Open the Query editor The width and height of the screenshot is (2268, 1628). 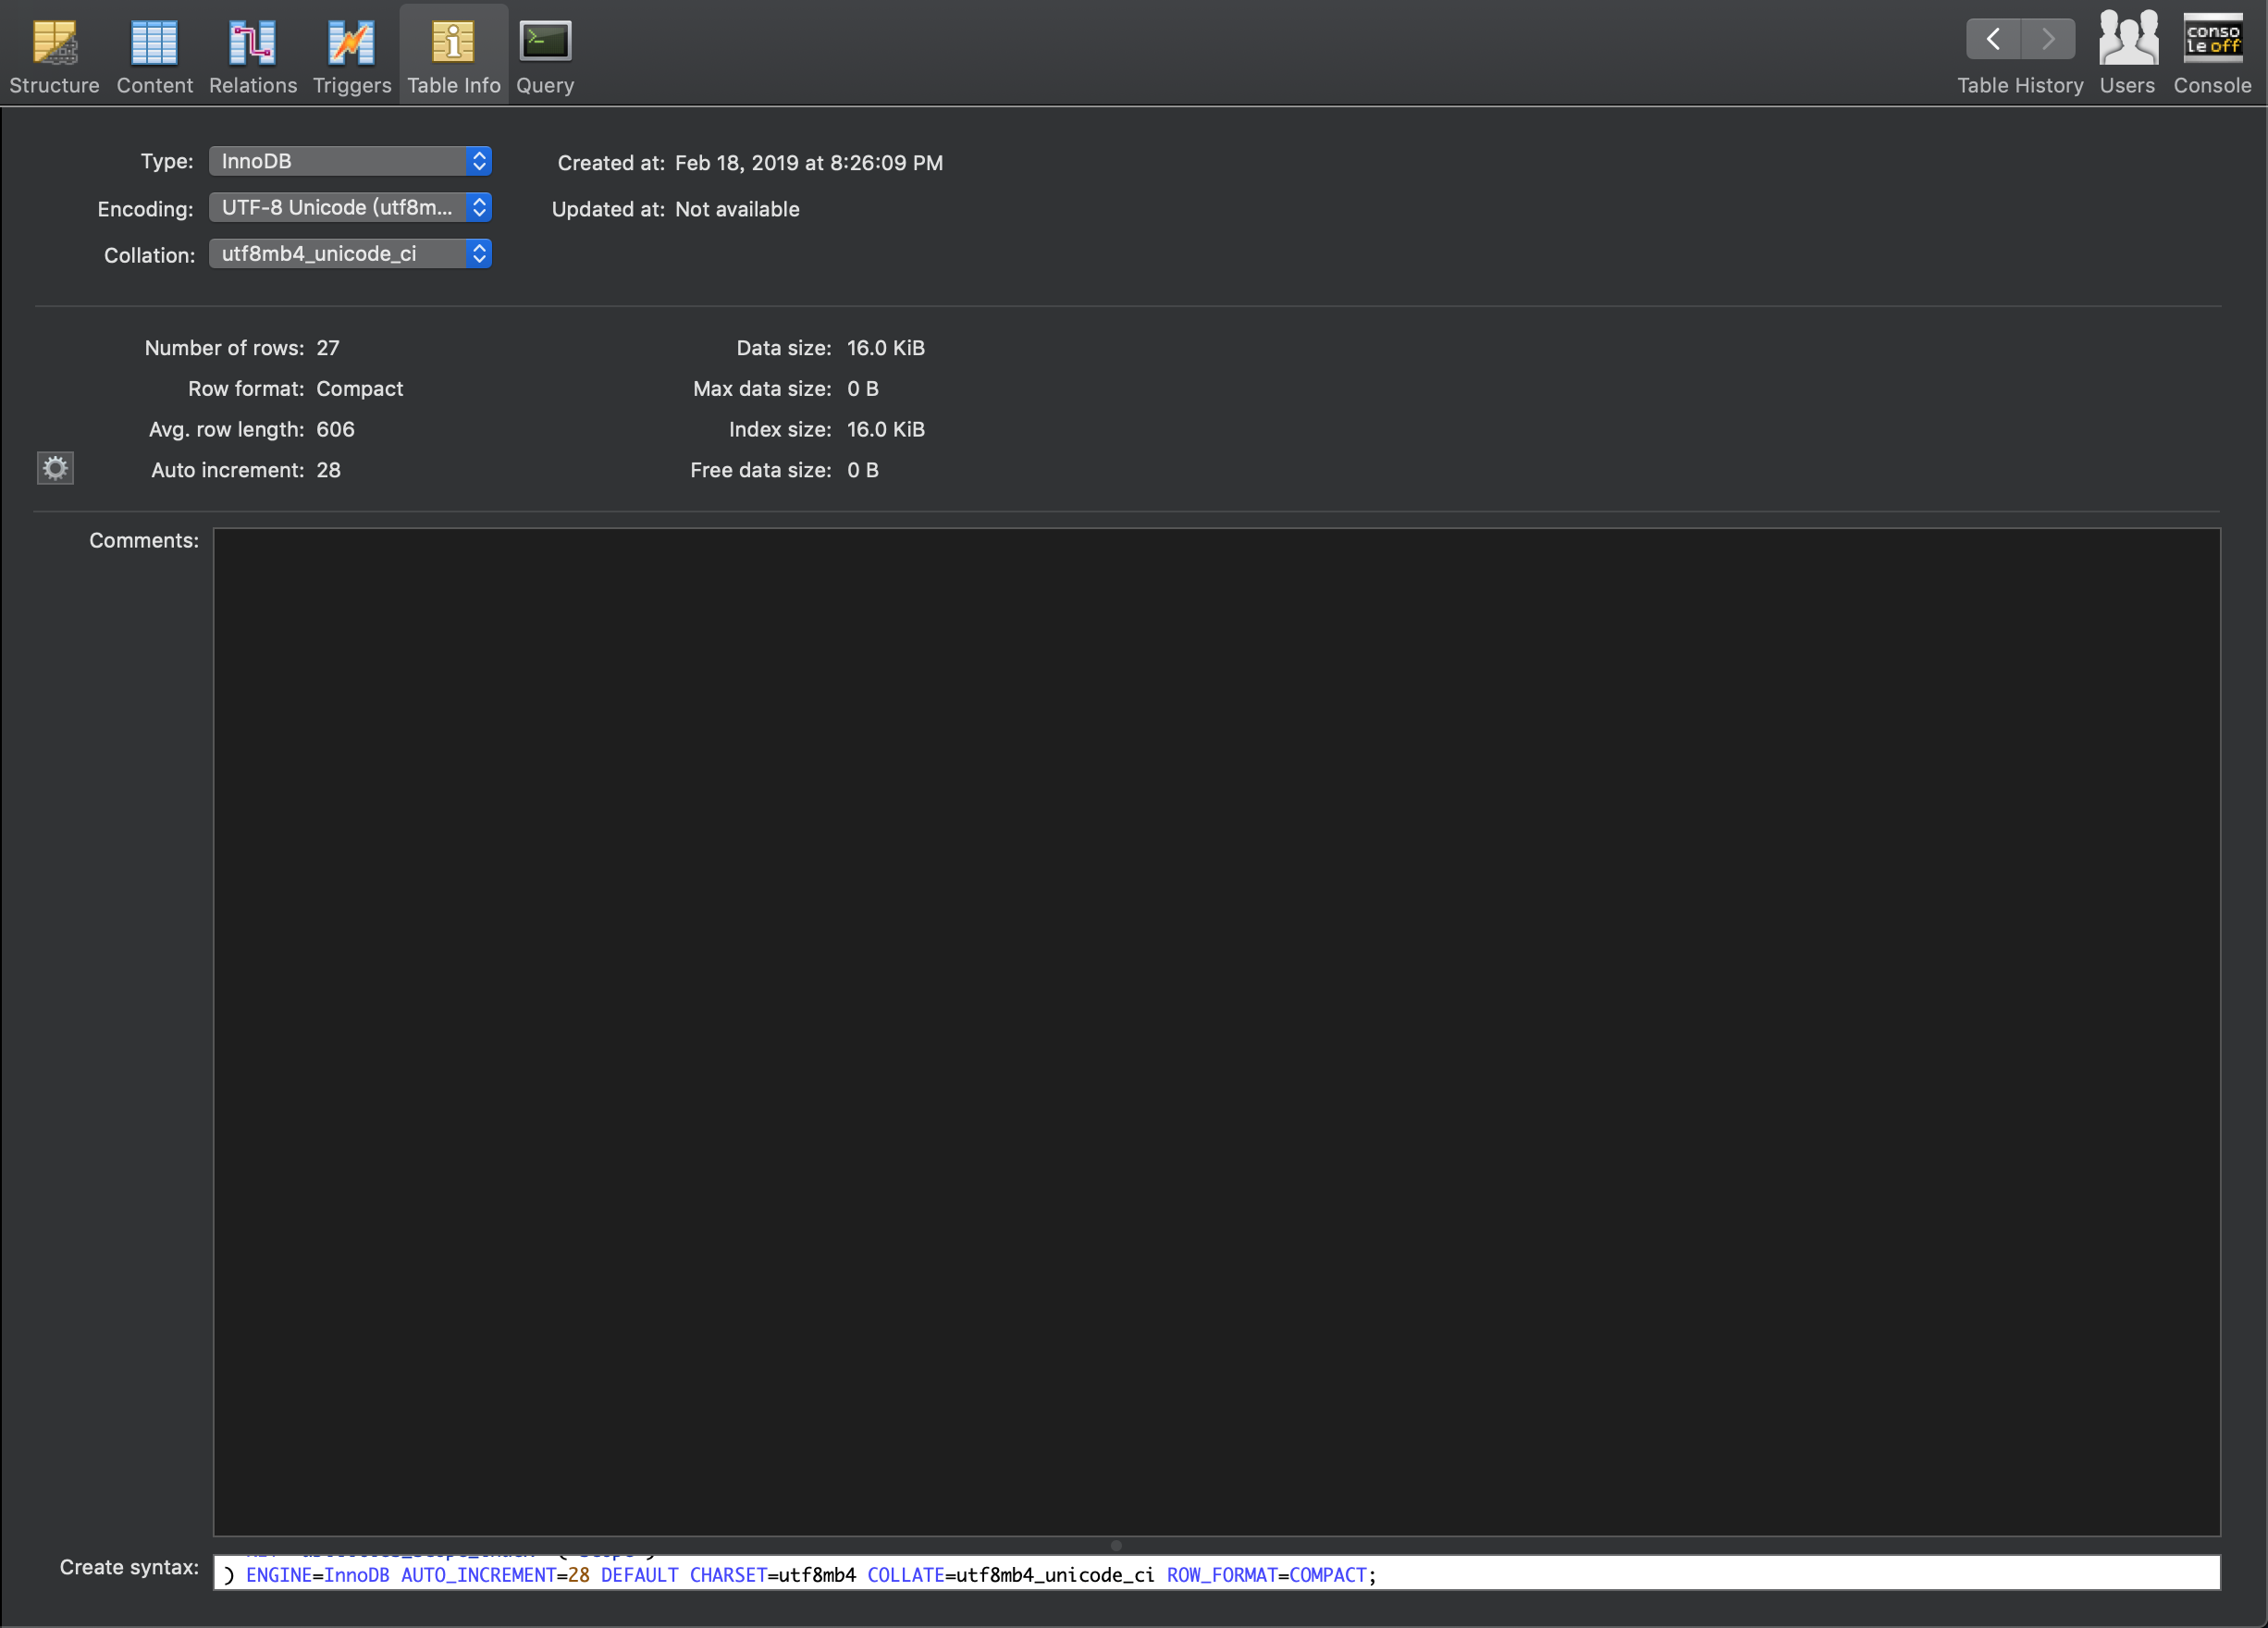(x=544, y=52)
